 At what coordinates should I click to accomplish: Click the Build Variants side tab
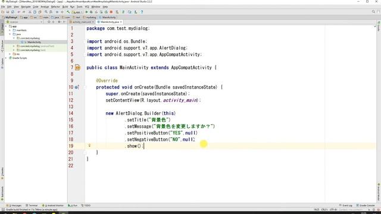[2, 193]
